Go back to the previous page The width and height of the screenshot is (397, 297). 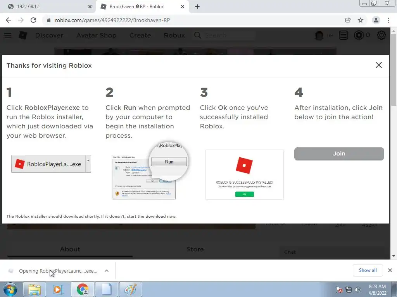point(9,20)
